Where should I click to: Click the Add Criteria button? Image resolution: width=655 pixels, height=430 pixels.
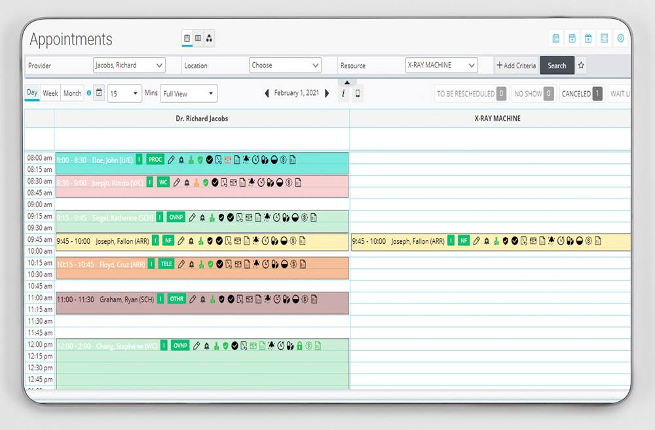(x=516, y=65)
